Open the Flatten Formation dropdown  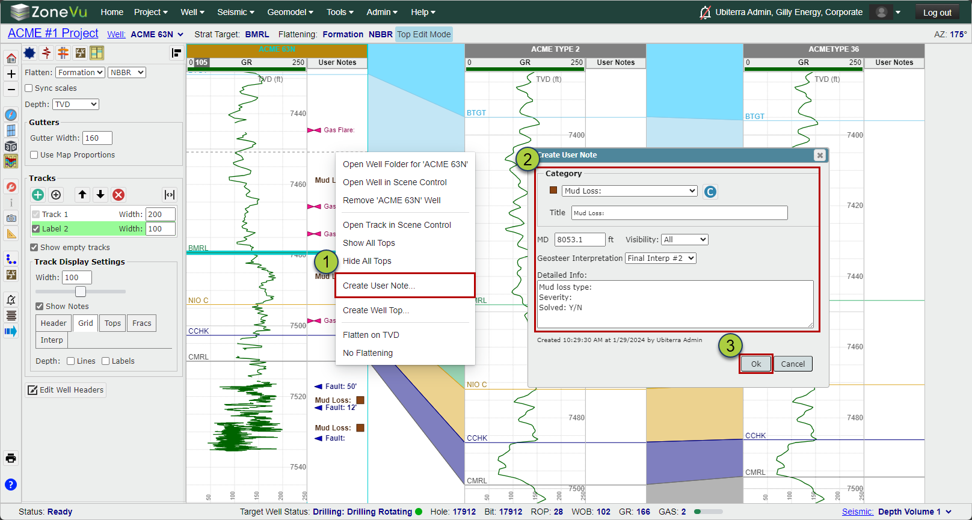(81, 73)
